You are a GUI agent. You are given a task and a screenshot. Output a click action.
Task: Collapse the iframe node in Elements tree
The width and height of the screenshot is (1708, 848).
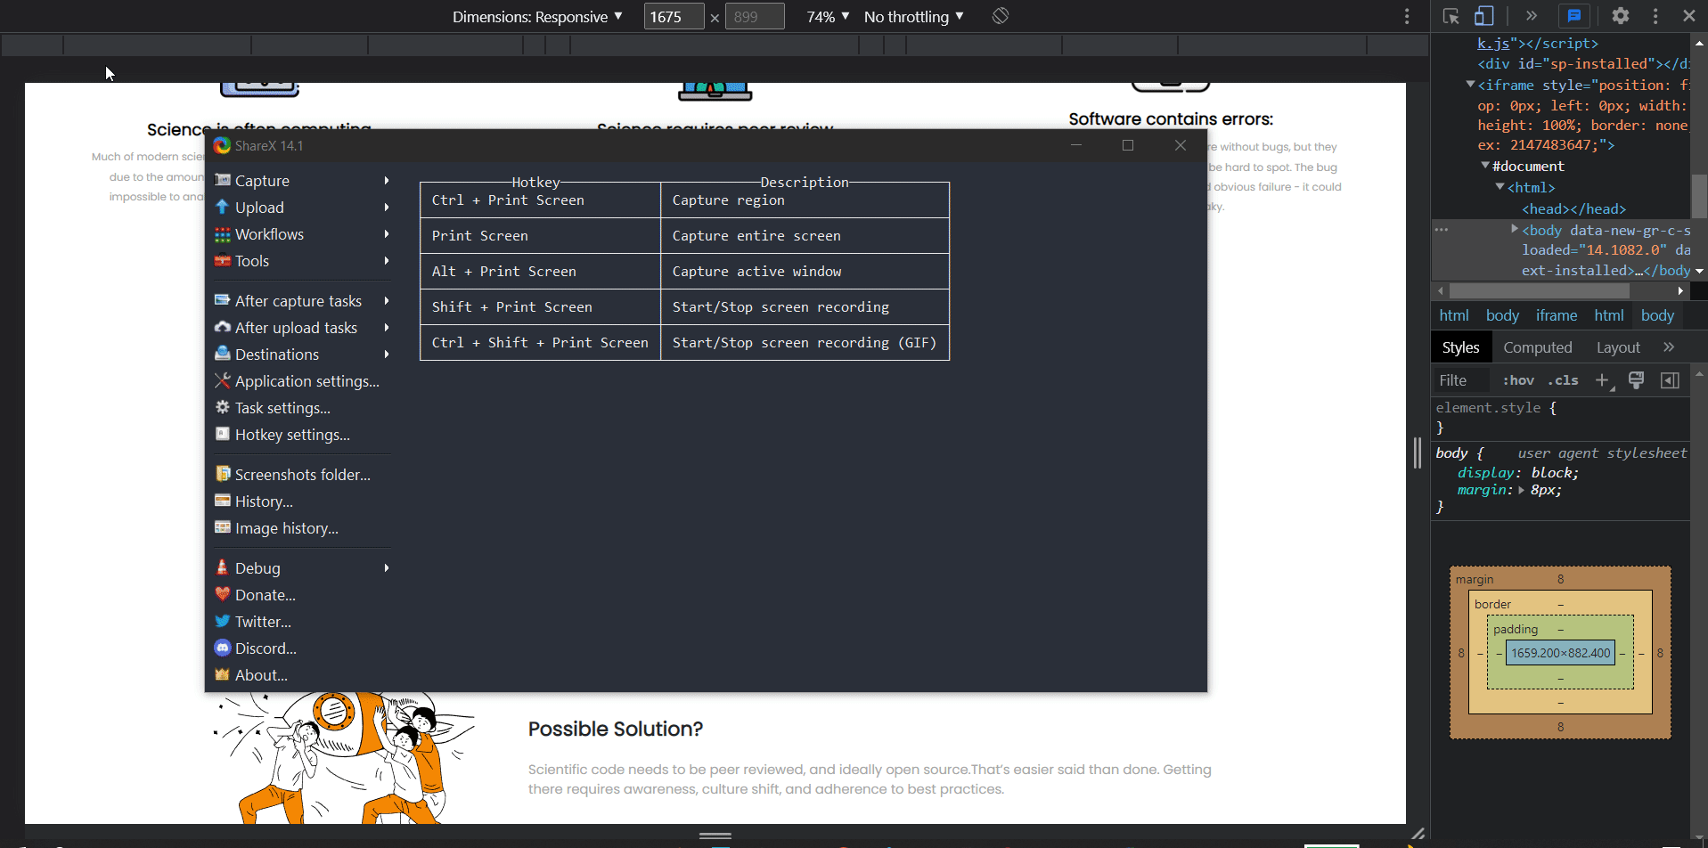click(x=1470, y=85)
